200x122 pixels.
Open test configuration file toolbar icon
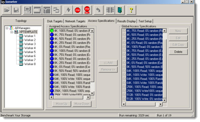pos(7,10)
